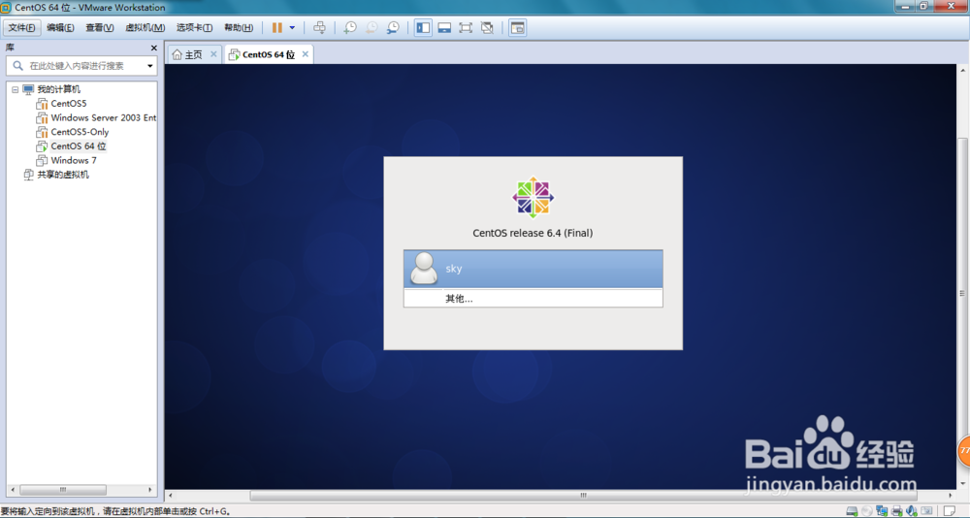
Task: Close the 主页 tab
Action: pos(213,54)
